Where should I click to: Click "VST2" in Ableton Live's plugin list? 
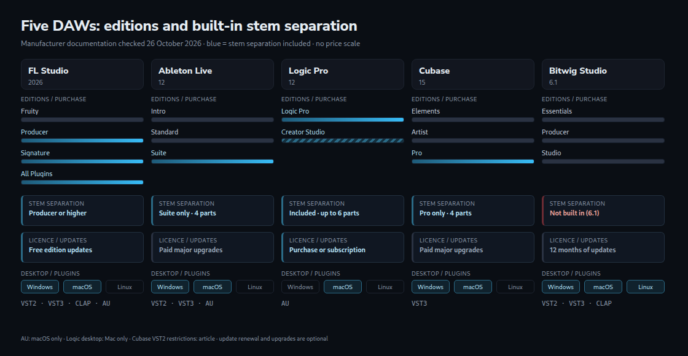pyautogui.click(x=159, y=303)
